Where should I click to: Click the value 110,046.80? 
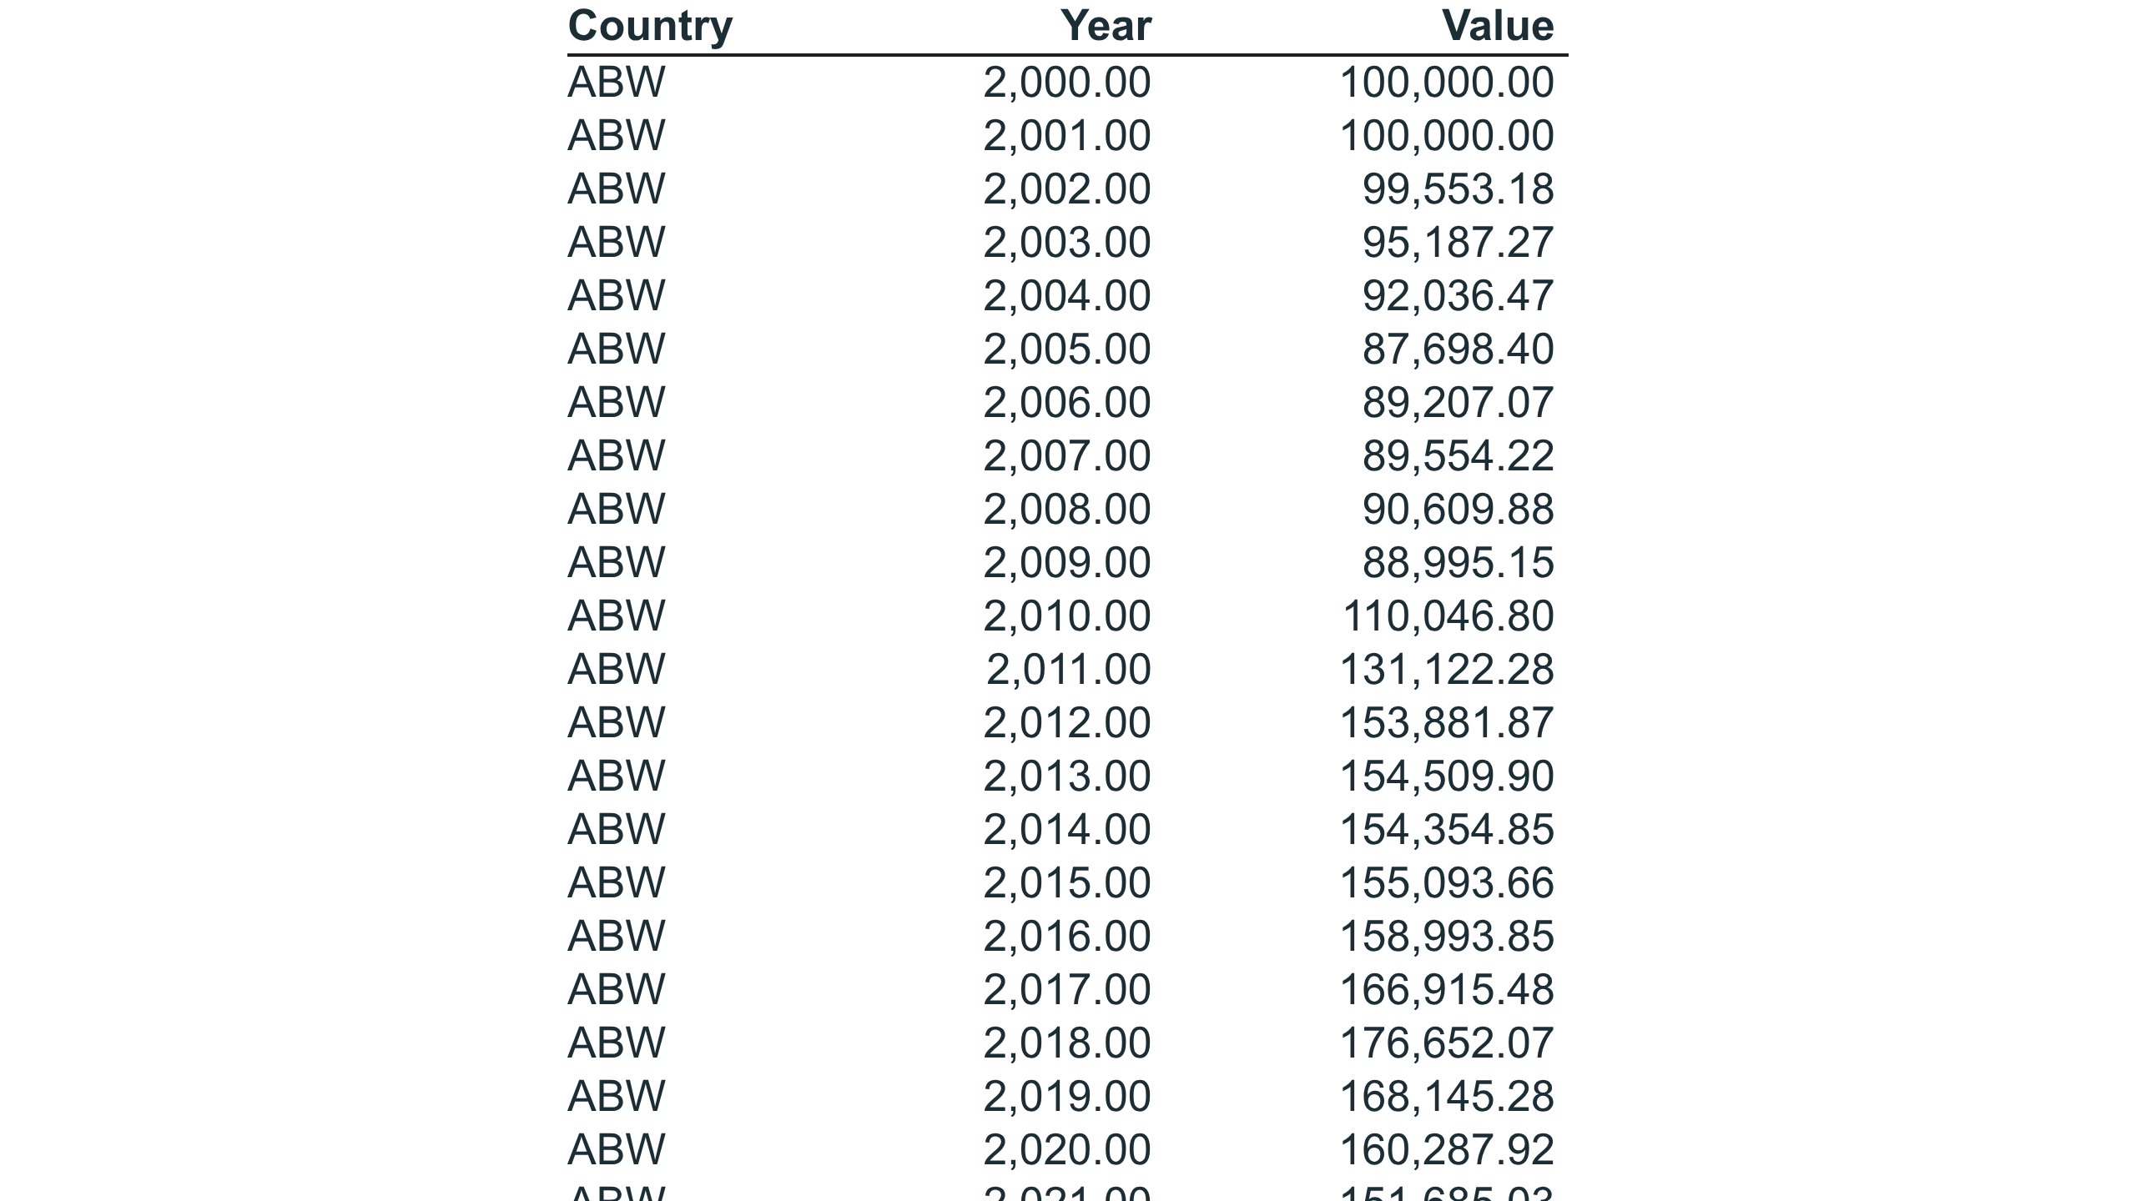1448,616
